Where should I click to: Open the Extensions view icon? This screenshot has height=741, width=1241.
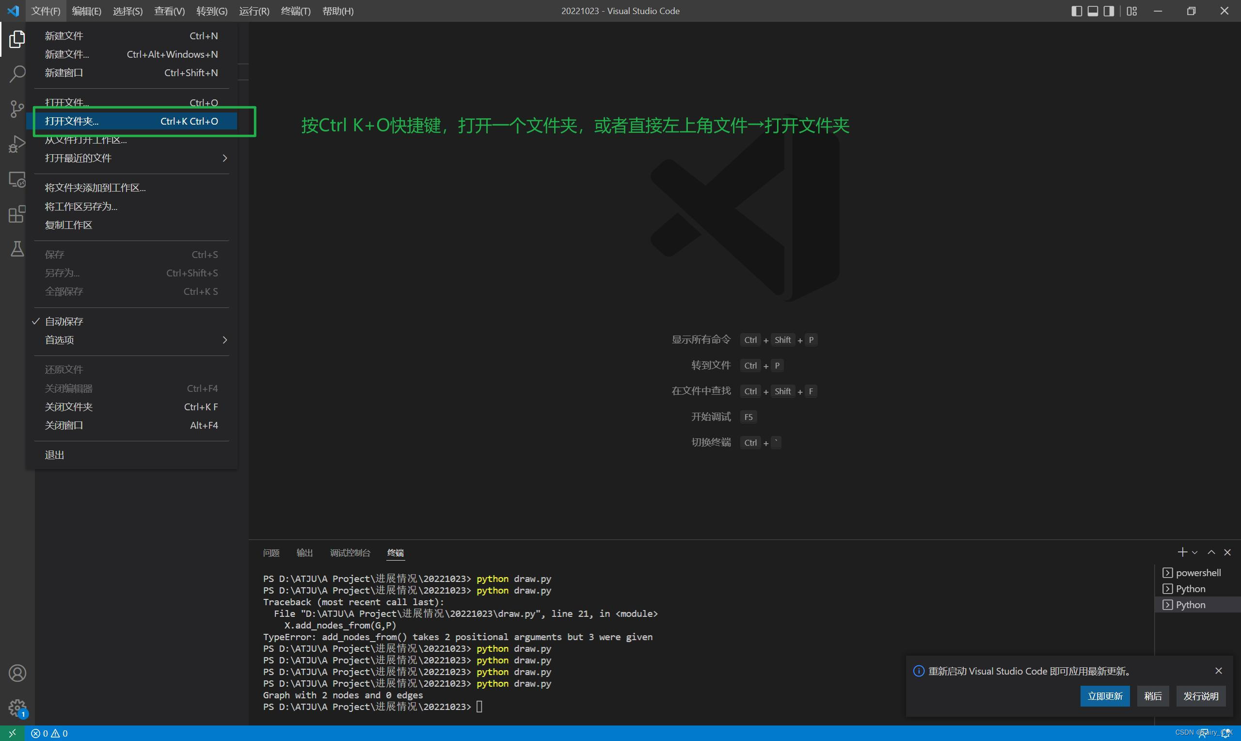click(17, 214)
